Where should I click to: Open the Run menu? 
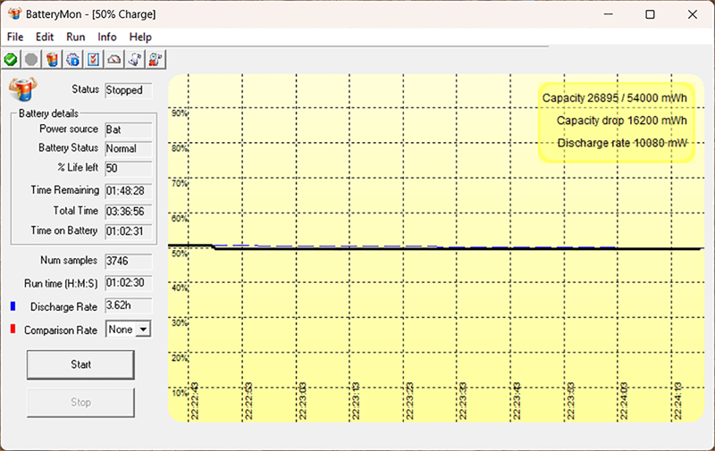(x=76, y=37)
